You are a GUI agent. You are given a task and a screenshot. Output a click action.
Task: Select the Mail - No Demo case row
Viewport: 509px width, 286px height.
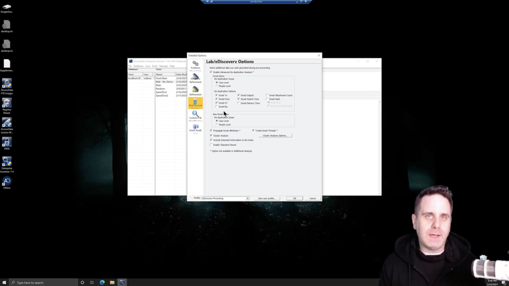[171, 82]
